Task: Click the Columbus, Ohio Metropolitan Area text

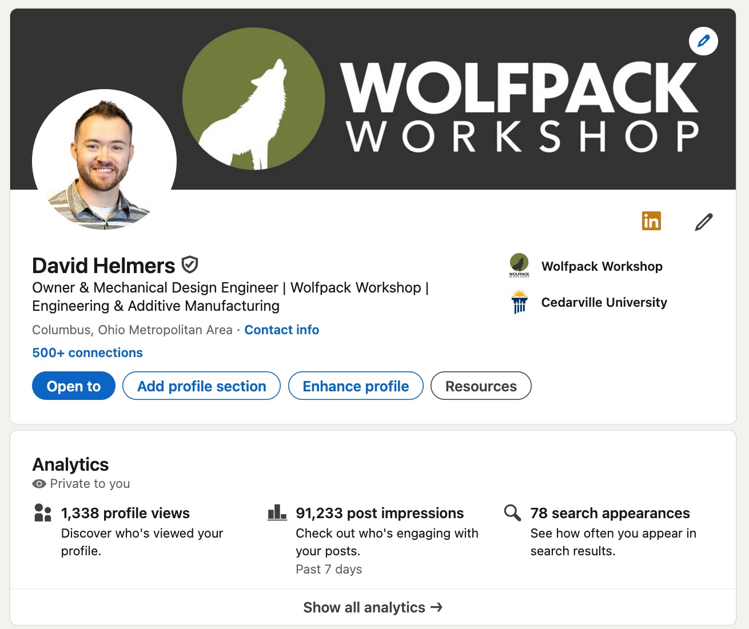Action: tap(132, 330)
